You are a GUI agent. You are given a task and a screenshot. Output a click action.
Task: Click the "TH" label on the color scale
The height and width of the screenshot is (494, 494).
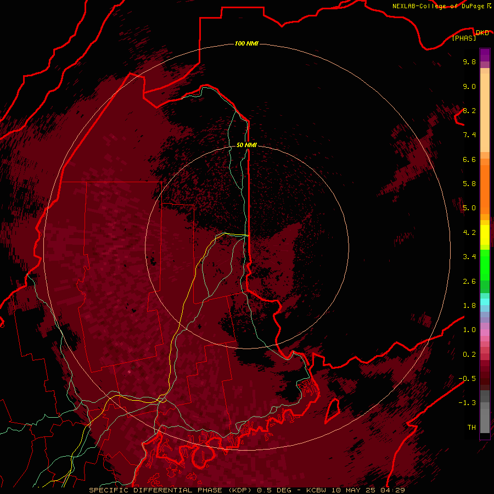coord(471,428)
